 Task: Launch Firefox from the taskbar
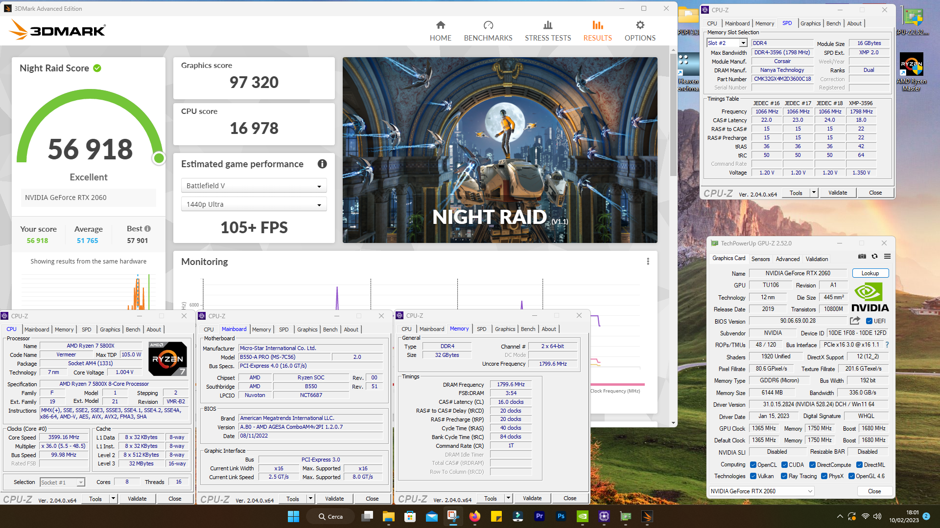[474, 516]
